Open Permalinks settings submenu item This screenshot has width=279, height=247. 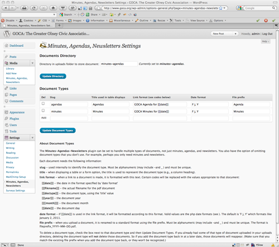coord(12,172)
